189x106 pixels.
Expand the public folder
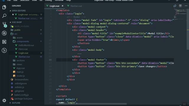tap(17, 30)
